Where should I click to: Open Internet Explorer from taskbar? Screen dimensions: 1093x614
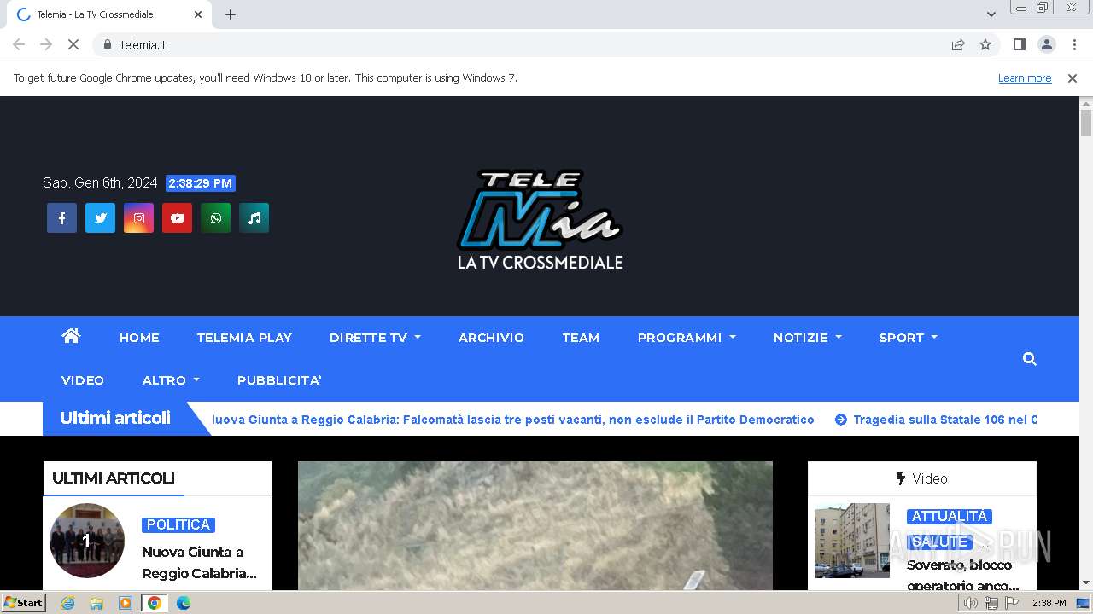67,603
